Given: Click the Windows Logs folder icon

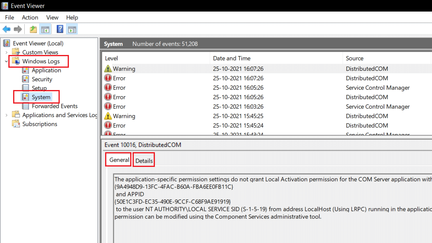Looking at the screenshot, I should coord(16,61).
